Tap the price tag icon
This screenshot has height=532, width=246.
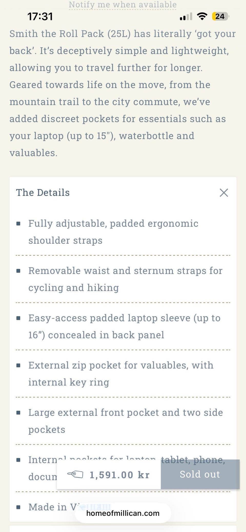(x=75, y=474)
